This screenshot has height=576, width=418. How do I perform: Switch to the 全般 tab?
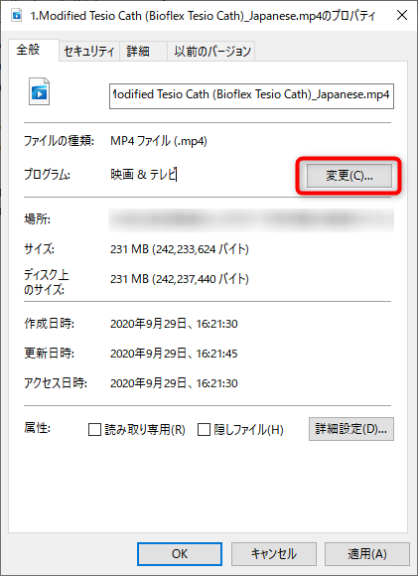(29, 50)
